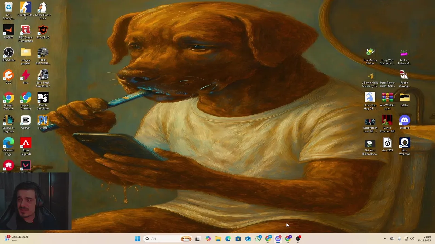Select Discord desktop shortcut
435x244 pixels.
[x=404, y=122]
